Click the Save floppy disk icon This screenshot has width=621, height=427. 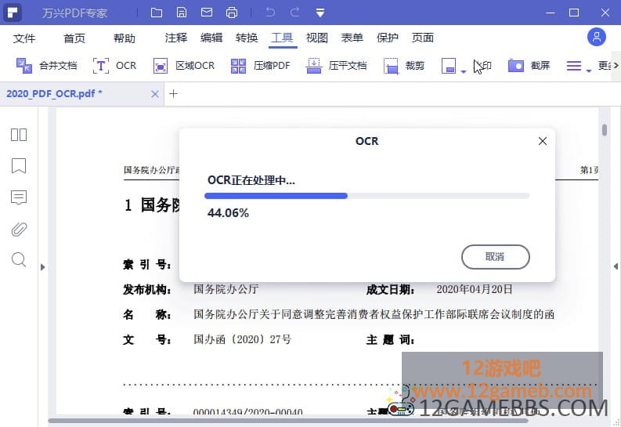click(x=182, y=13)
